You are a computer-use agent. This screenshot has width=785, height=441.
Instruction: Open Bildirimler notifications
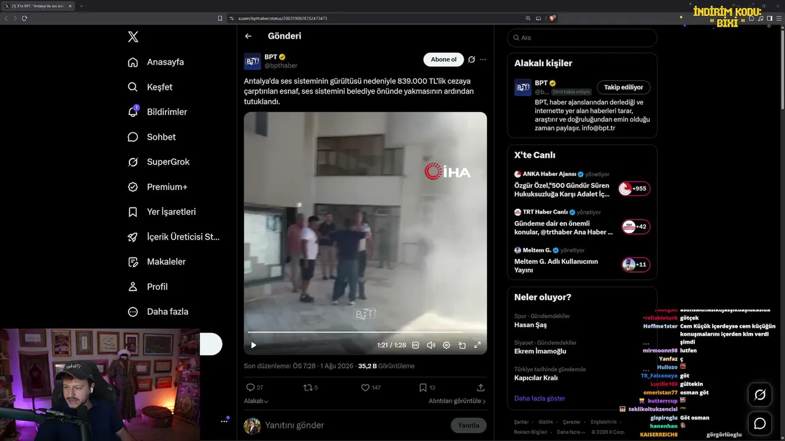tap(157, 112)
